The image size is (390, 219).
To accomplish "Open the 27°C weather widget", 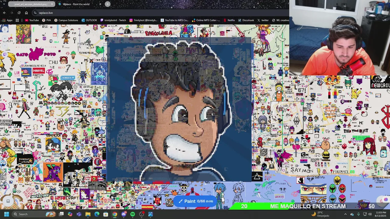I will tap(320, 214).
